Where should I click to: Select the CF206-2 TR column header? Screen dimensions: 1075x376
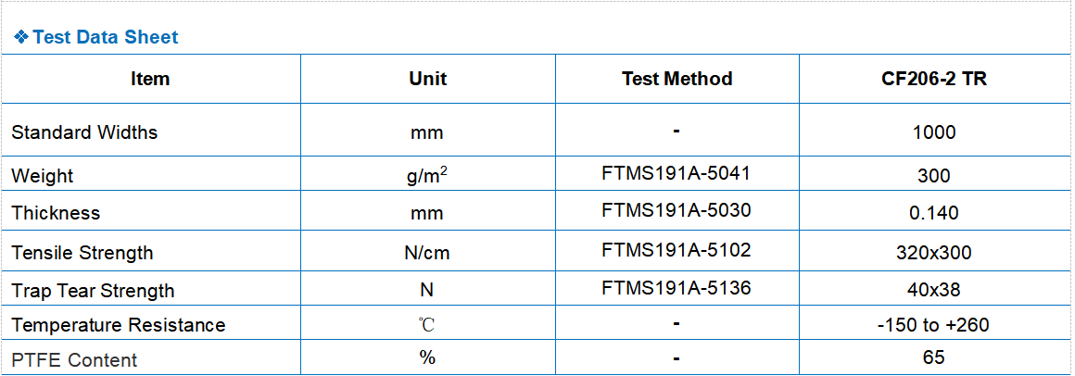933,79
